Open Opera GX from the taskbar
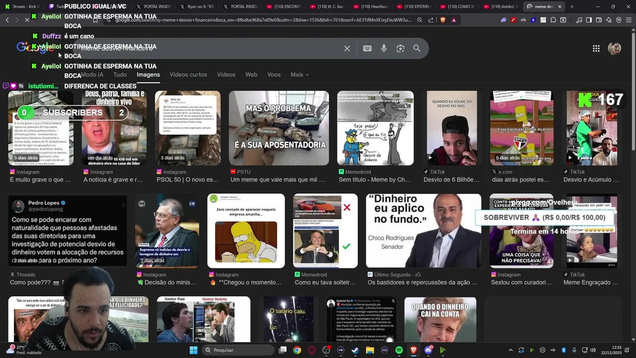This screenshot has height=358, width=636. pyautogui.click(x=312, y=350)
